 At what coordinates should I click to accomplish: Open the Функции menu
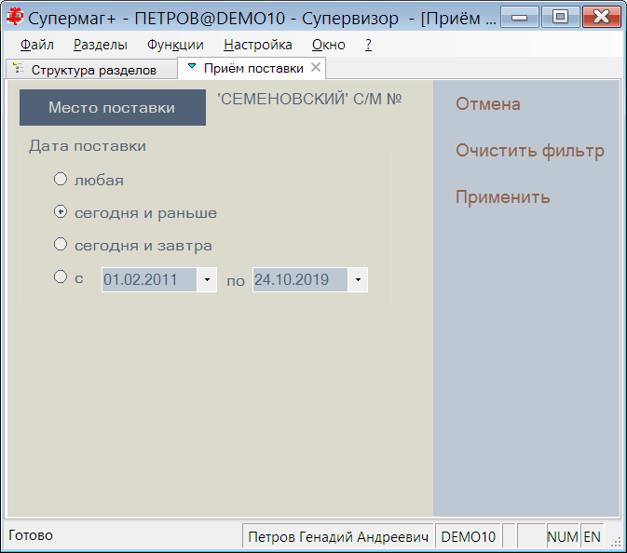(175, 45)
